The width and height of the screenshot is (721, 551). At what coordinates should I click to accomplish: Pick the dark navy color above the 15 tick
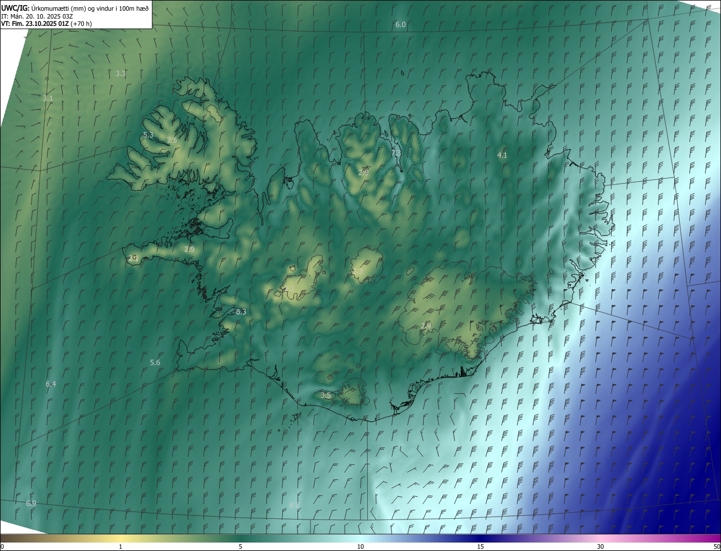(x=480, y=538)
